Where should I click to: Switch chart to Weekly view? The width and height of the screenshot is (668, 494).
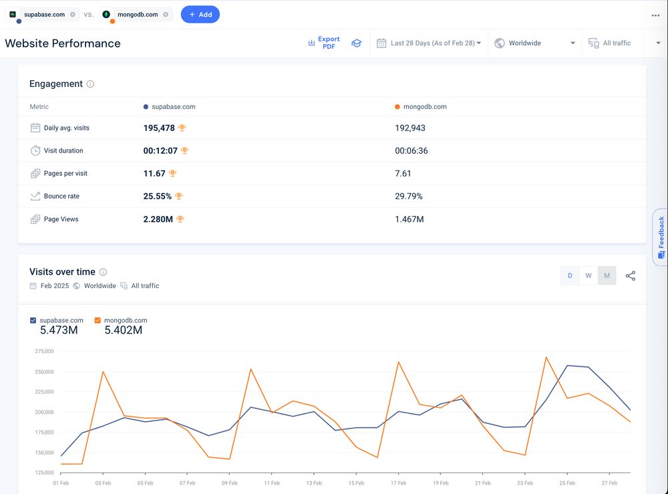(589, 276)
